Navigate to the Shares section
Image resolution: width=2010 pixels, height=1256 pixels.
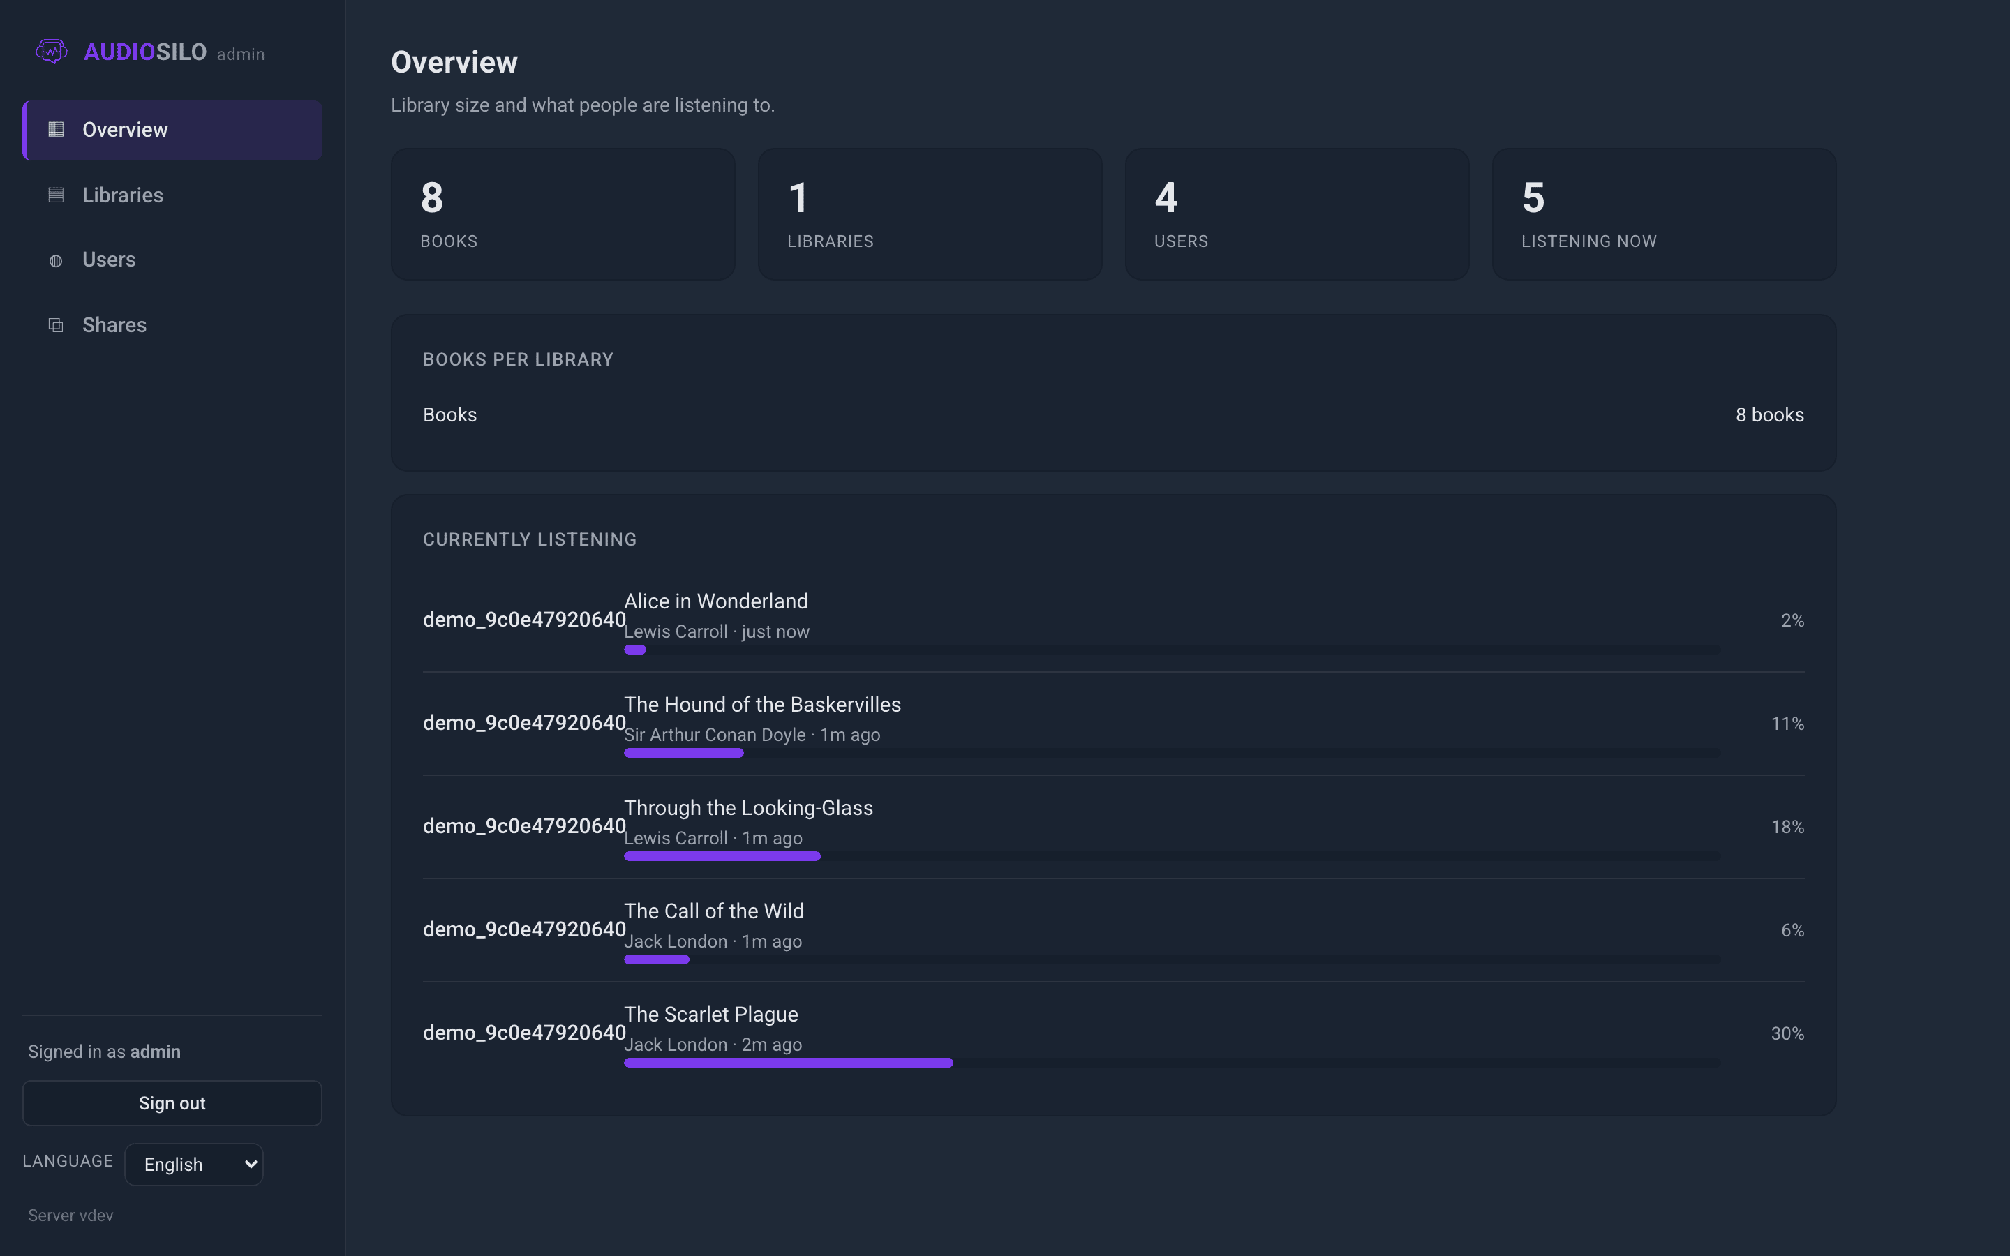click(x=173, y=324)
